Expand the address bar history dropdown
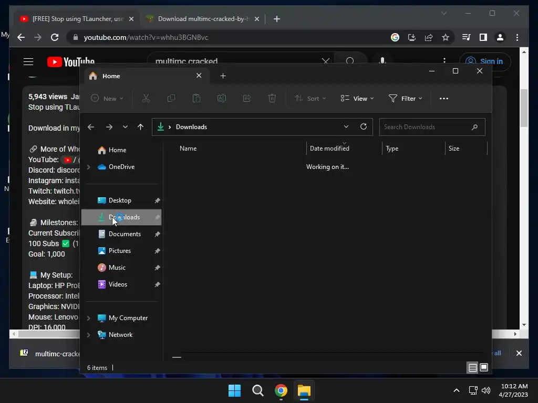Viewport: 538px width, 403px height. [x=346, y=127]
